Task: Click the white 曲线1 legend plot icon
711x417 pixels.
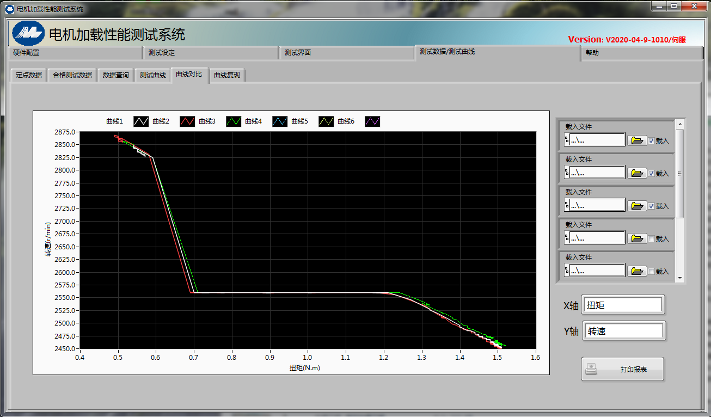Action: click(141, 121)
